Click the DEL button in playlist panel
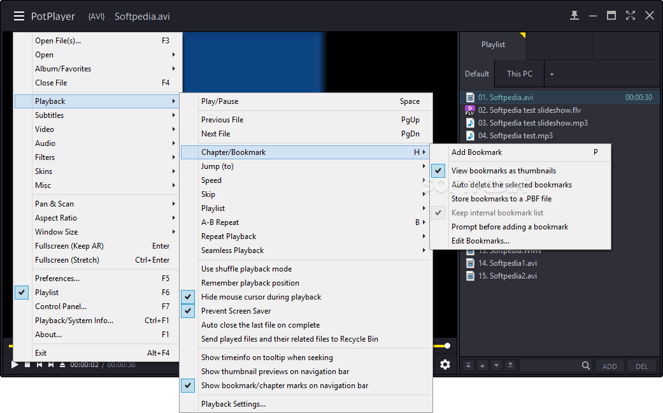Image resolution: width=663 pixels, height=413 pixels. click(641, 366)
